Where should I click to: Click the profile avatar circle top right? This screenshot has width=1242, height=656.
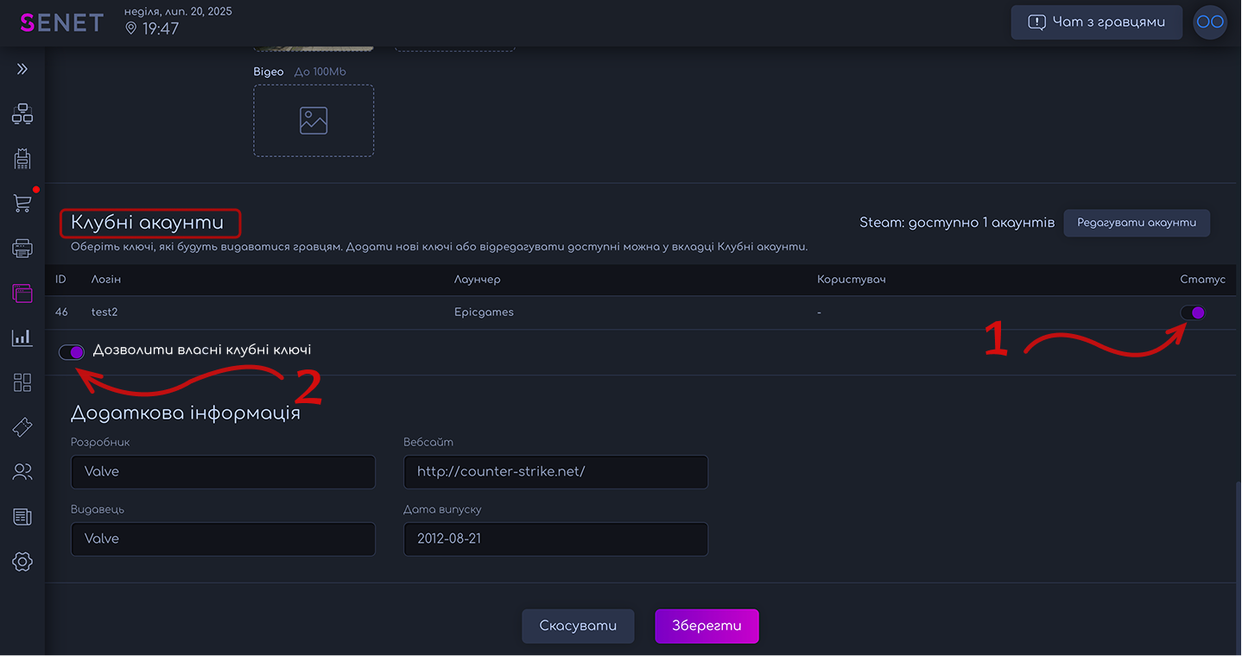pos(1209,22)
